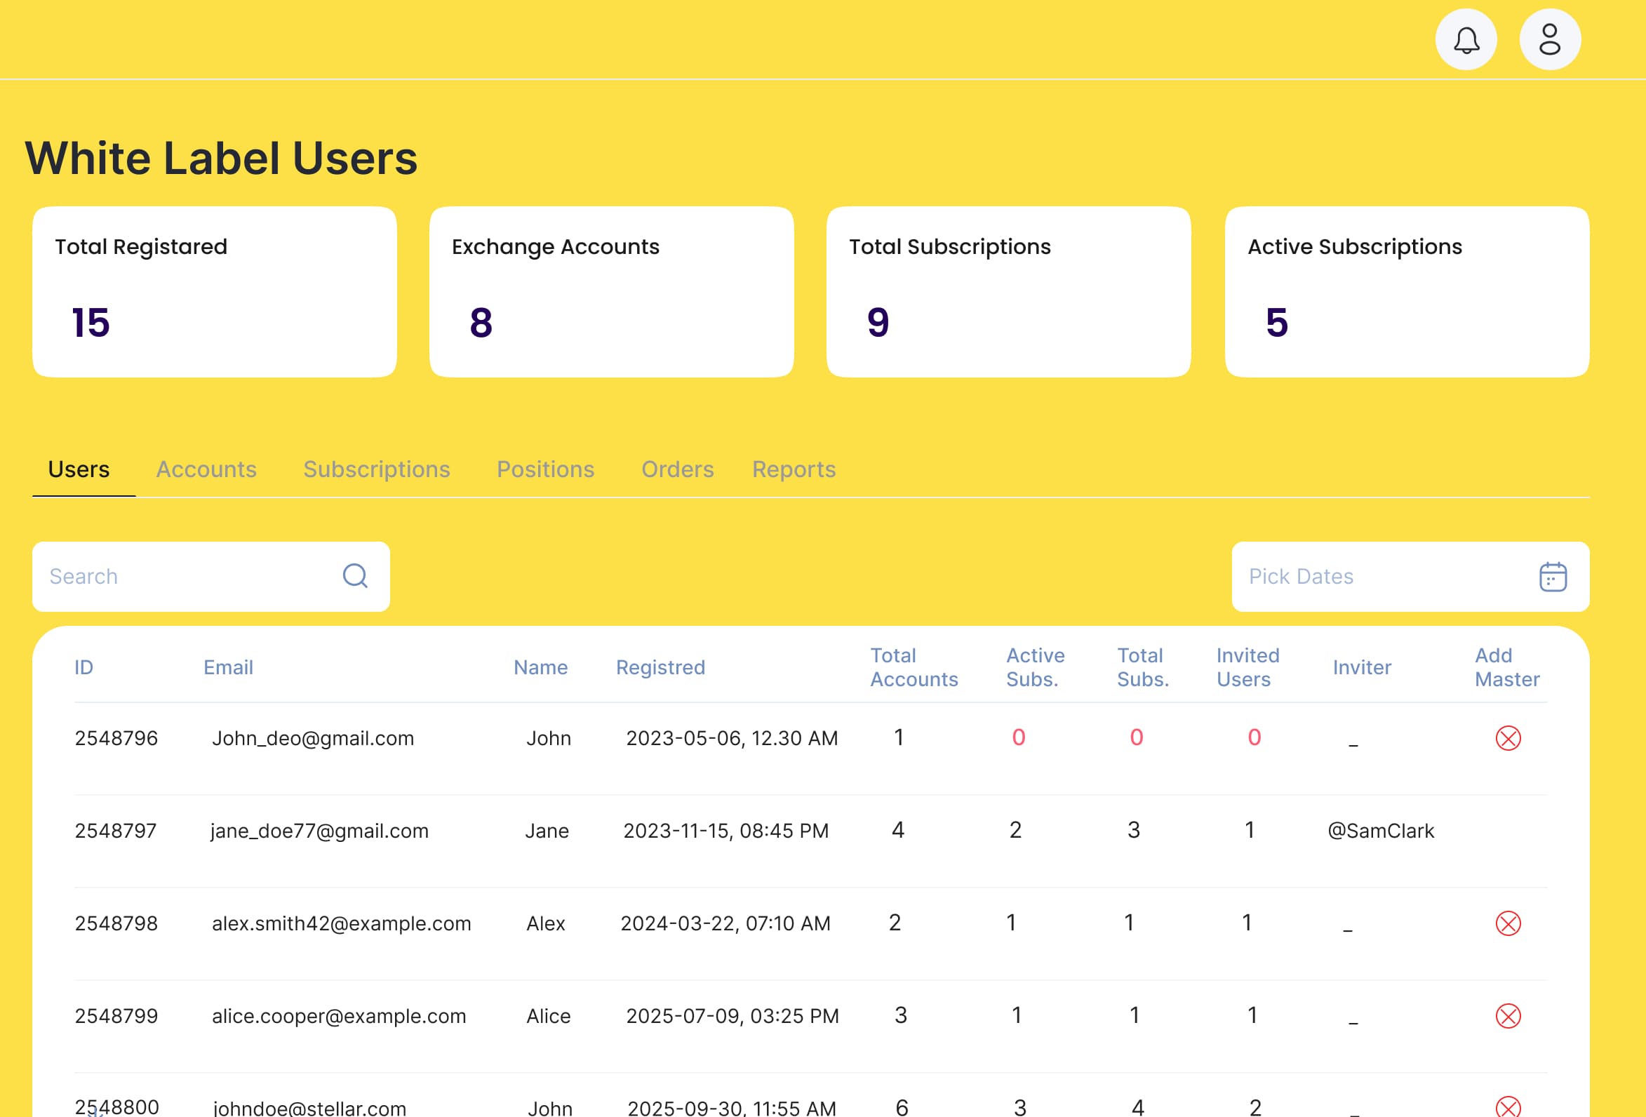Sort by Active Subs. column header
This screenshot has width=1646, height=1117.
1035,667
